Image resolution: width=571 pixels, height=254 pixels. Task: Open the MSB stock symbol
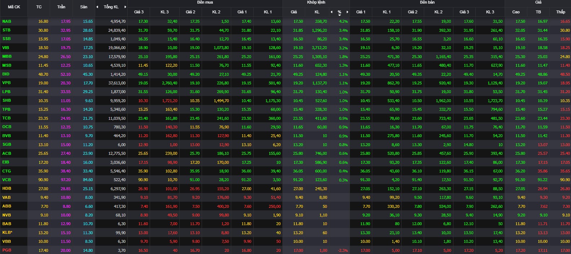pyautogui.click(x=7, y=65)
